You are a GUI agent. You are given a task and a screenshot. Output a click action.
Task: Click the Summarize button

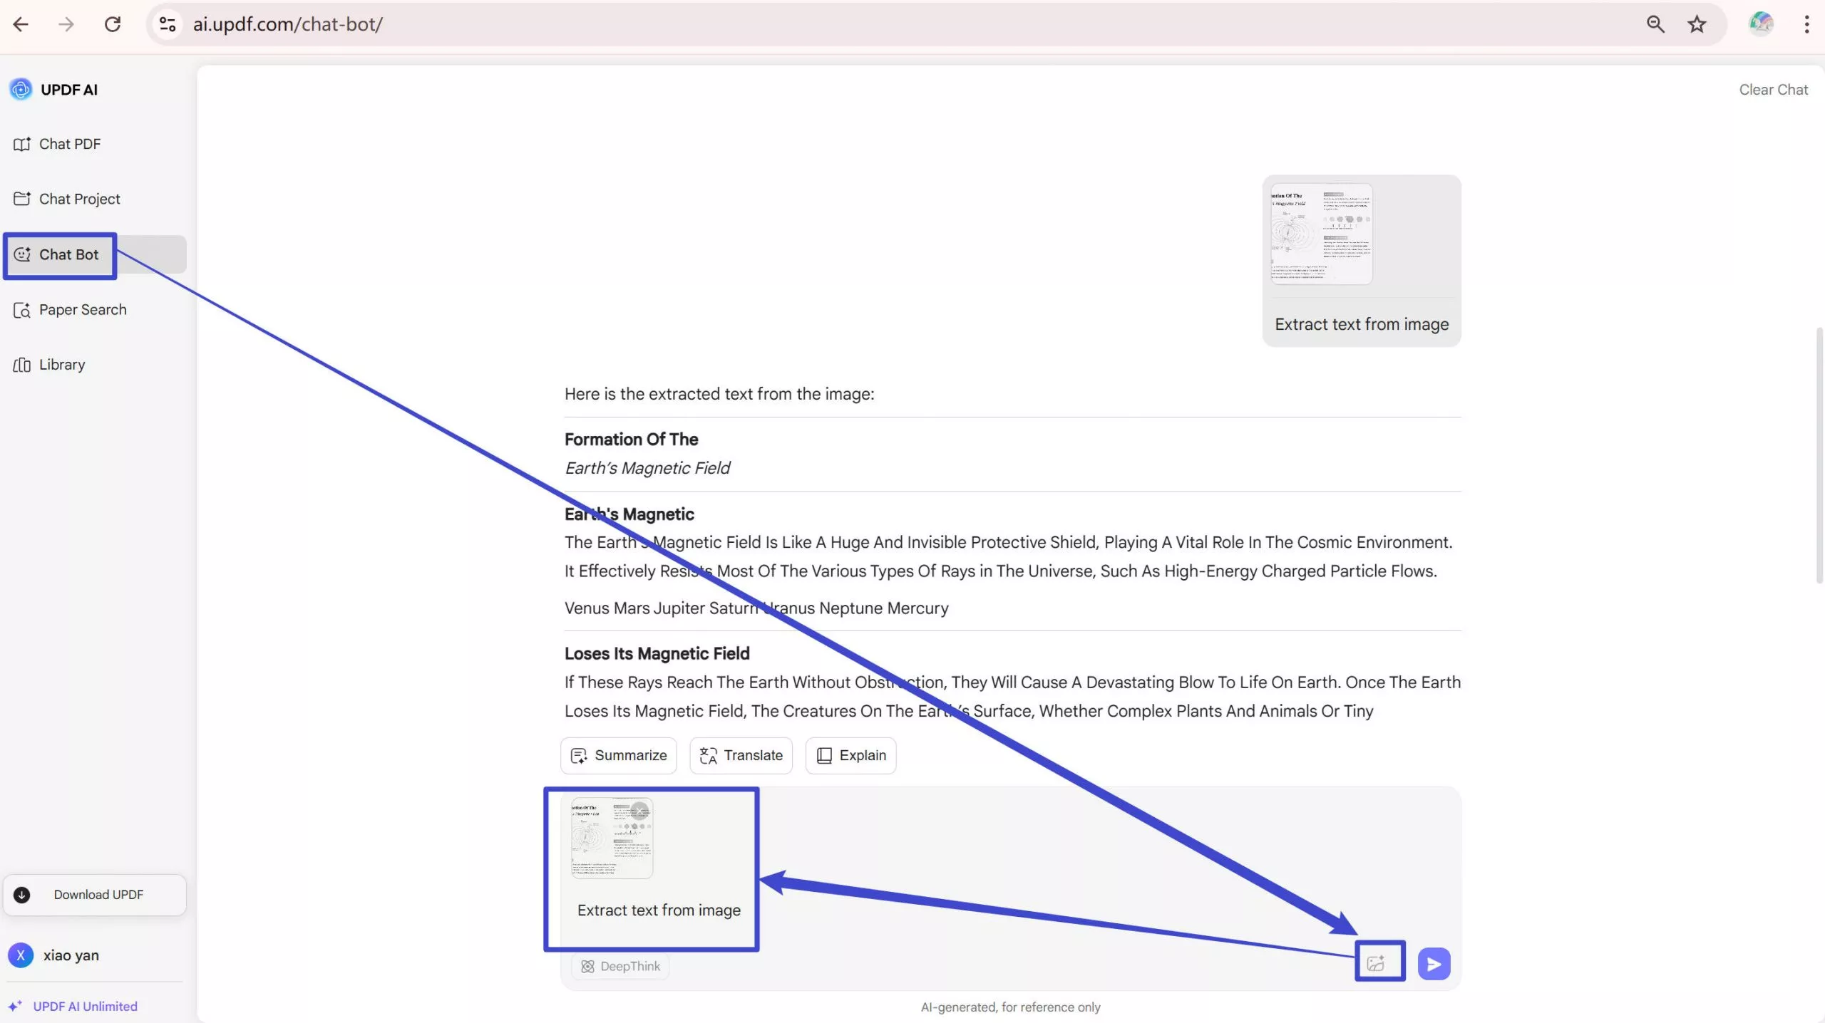tap(619, 755)
